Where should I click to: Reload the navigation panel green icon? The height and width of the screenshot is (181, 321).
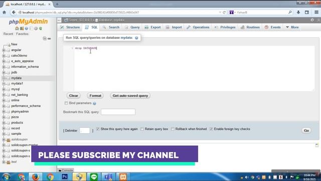point(41,29)
